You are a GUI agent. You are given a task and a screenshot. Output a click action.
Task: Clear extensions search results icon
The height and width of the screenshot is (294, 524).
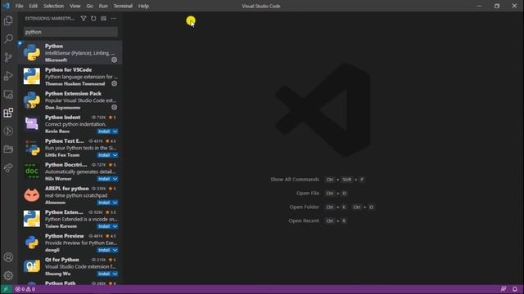point(104,19)
